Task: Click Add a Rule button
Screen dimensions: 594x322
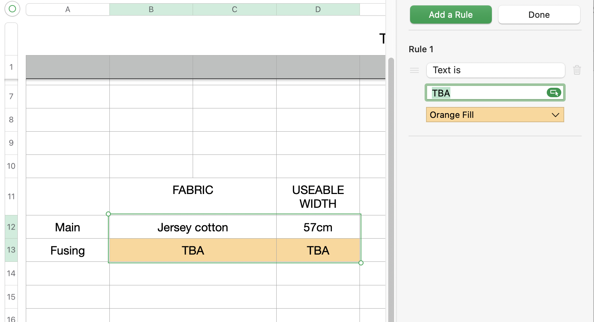Action: pos(450,15)
